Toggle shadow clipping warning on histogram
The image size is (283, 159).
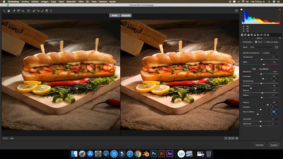241,9
